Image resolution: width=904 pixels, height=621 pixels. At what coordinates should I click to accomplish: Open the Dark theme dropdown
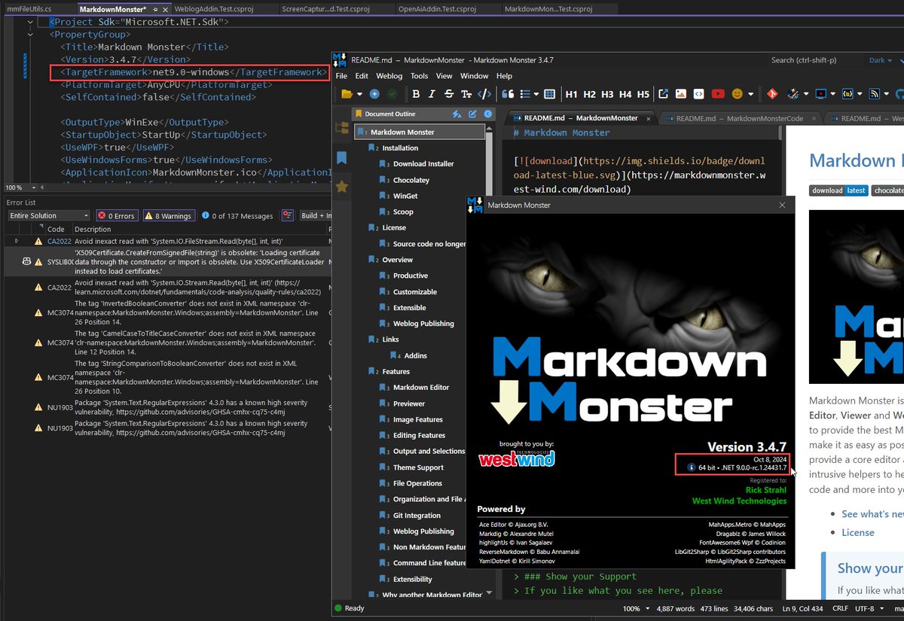(x=881, y=60)
